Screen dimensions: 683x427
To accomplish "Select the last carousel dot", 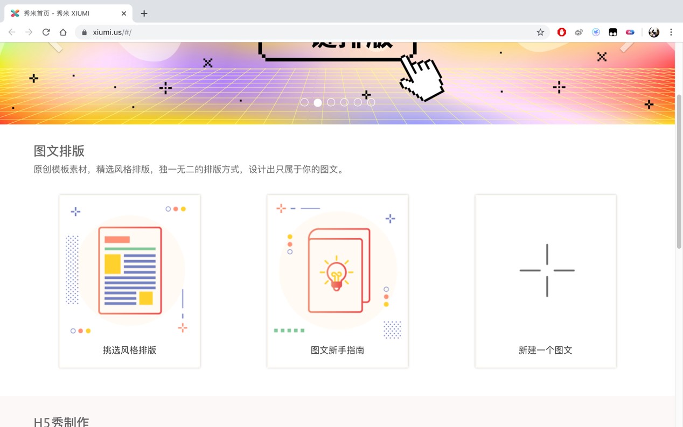I will click(x=371, y=102).
